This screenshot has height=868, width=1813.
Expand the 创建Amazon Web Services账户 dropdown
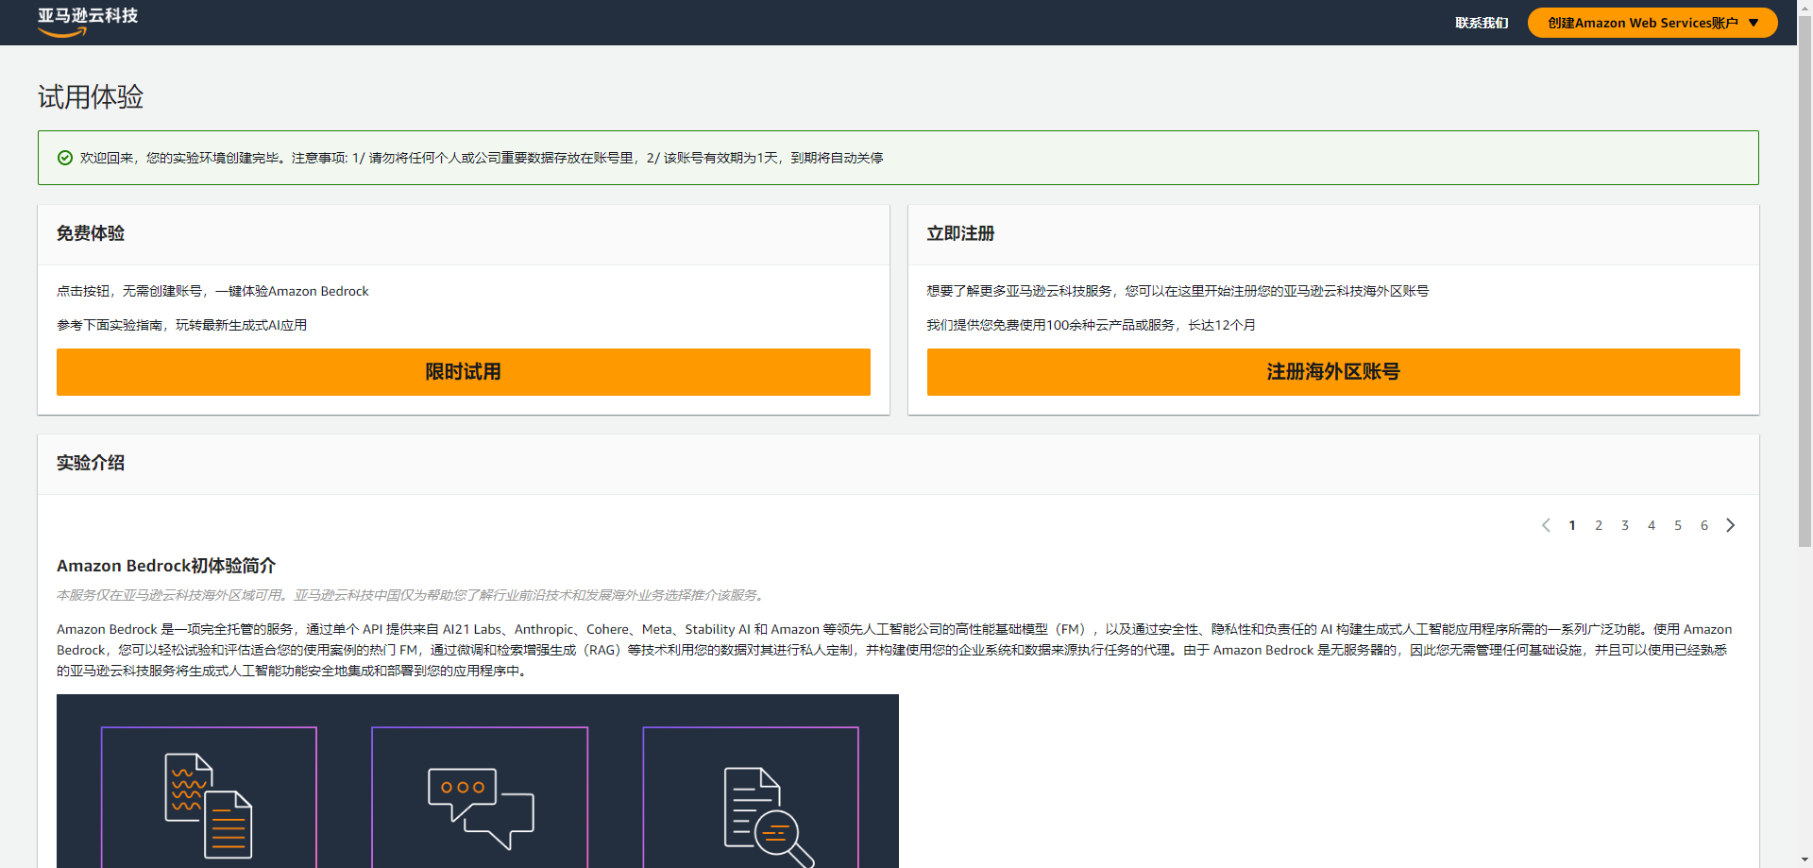[x=1652, y=23]
